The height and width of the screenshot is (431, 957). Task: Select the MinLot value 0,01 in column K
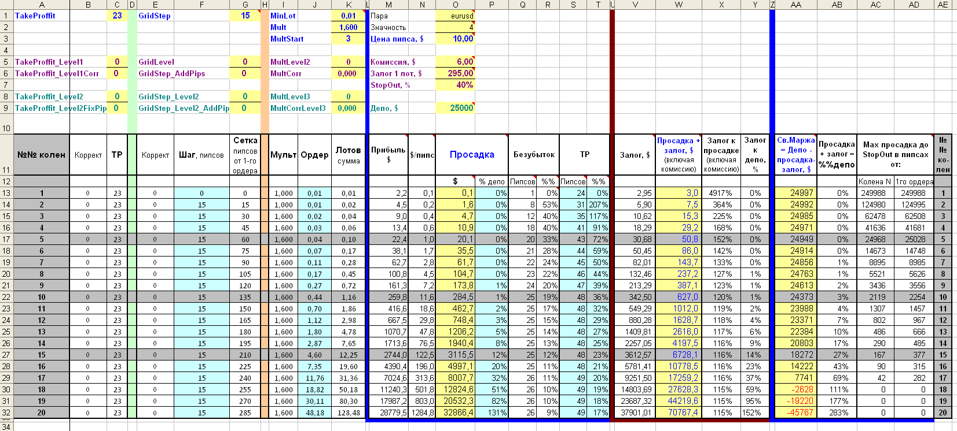coord(349,16)
